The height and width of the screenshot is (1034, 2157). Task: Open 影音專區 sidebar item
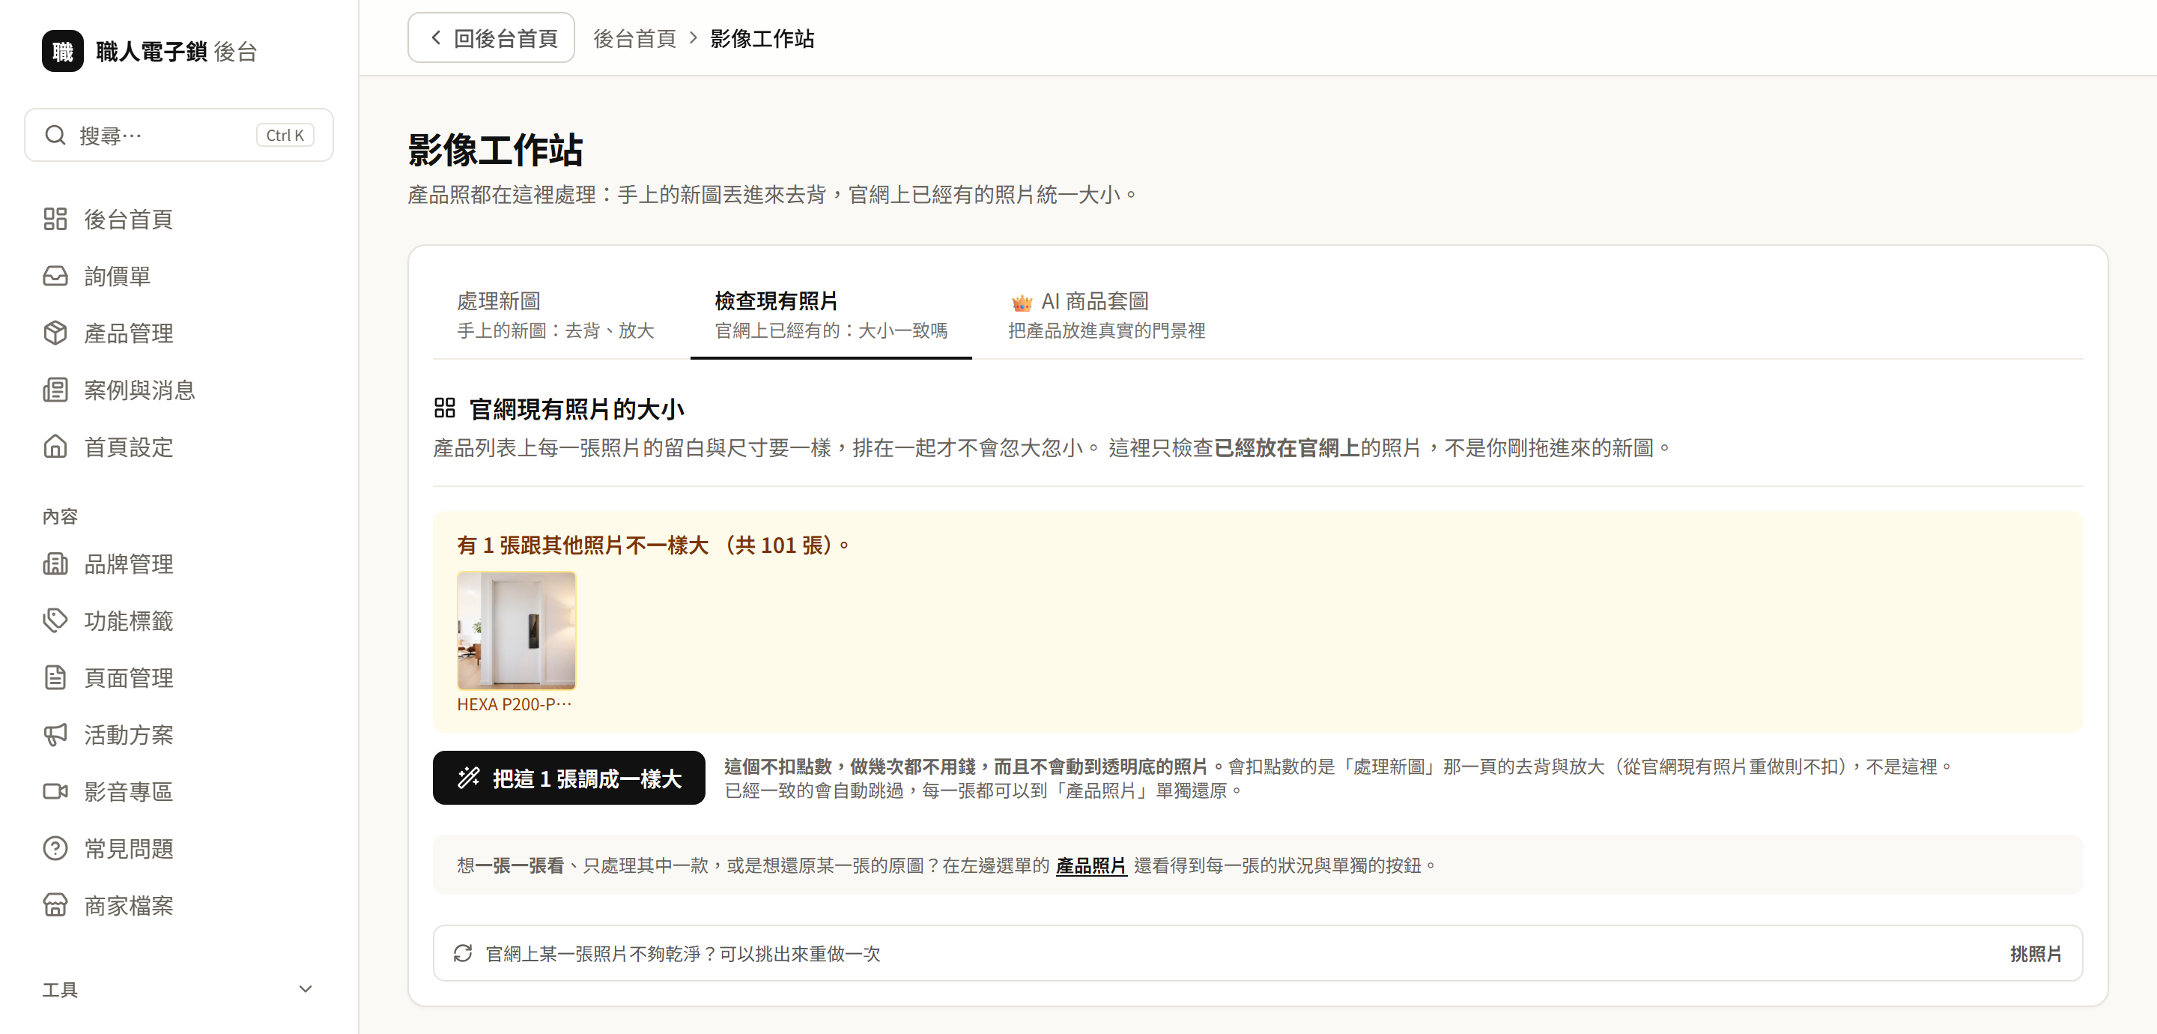click(x=178, y=792)
